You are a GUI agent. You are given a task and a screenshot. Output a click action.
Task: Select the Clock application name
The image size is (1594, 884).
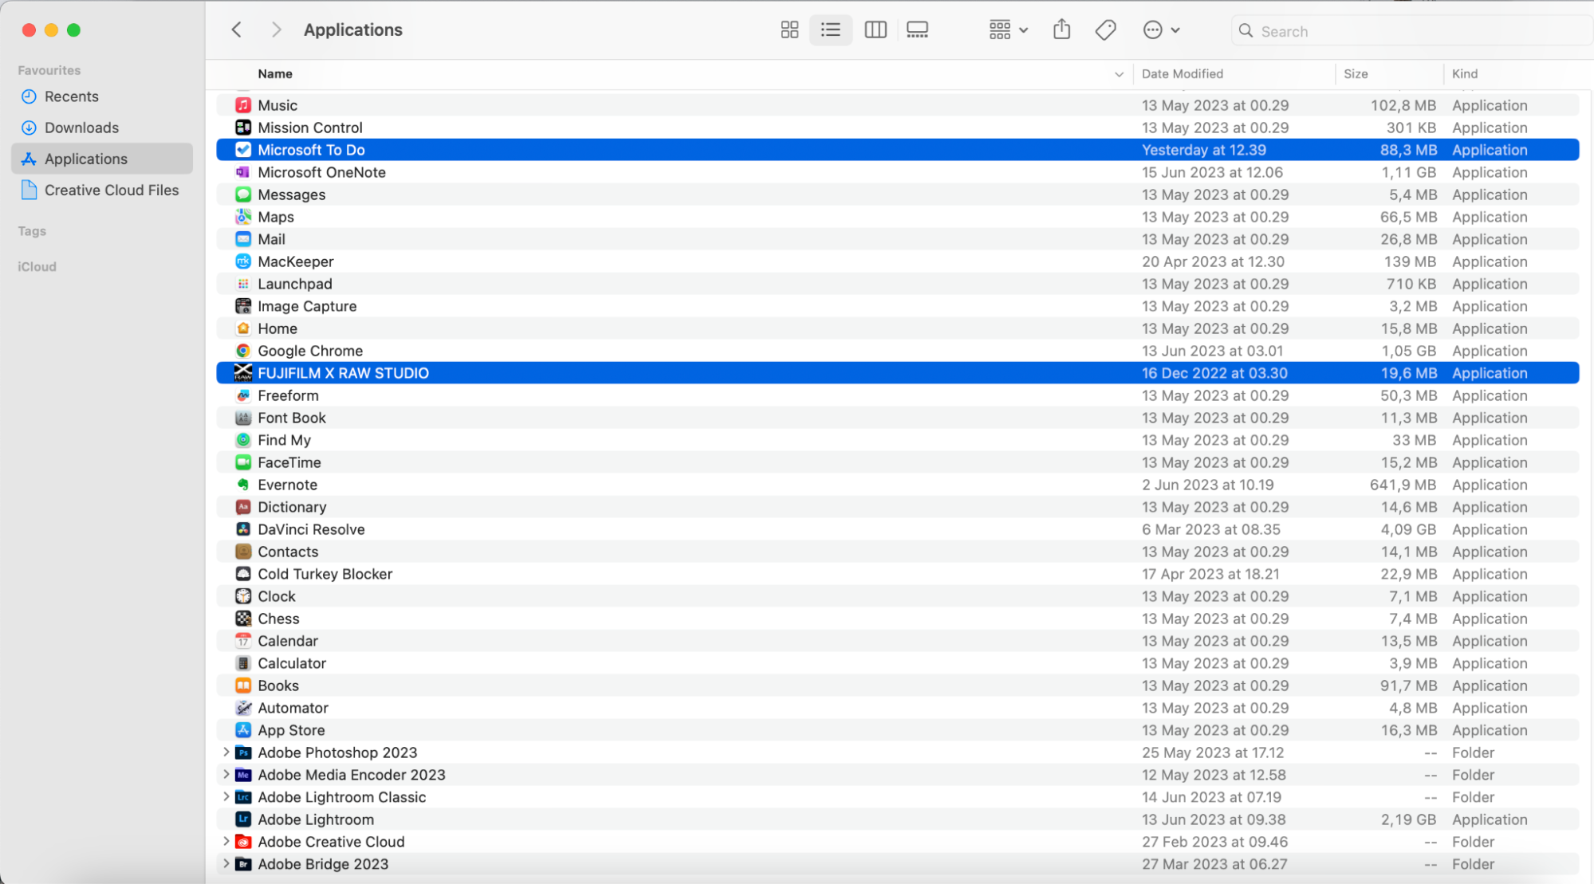tap(277, 596)
